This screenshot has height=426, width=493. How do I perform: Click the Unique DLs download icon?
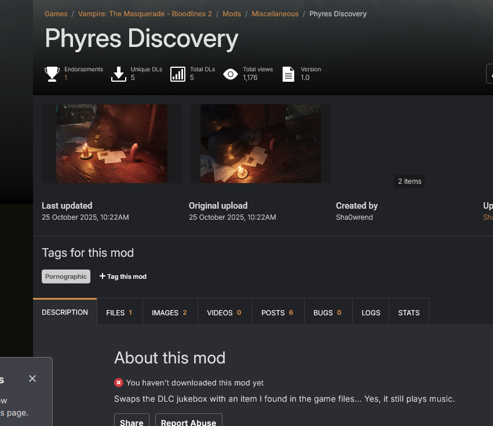(119, 74)
